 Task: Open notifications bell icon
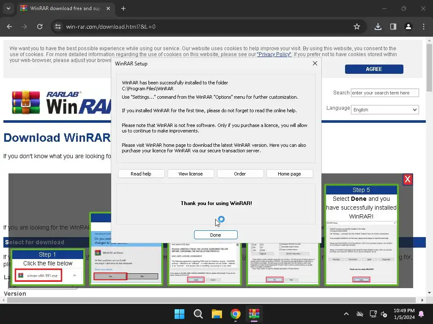click(422, 314)
